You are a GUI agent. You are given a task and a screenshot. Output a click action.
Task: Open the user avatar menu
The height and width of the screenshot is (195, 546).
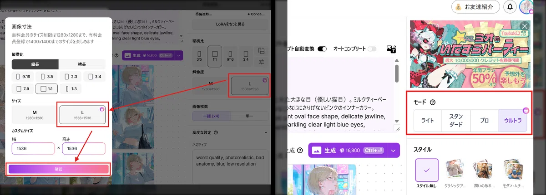pos(527,7)
